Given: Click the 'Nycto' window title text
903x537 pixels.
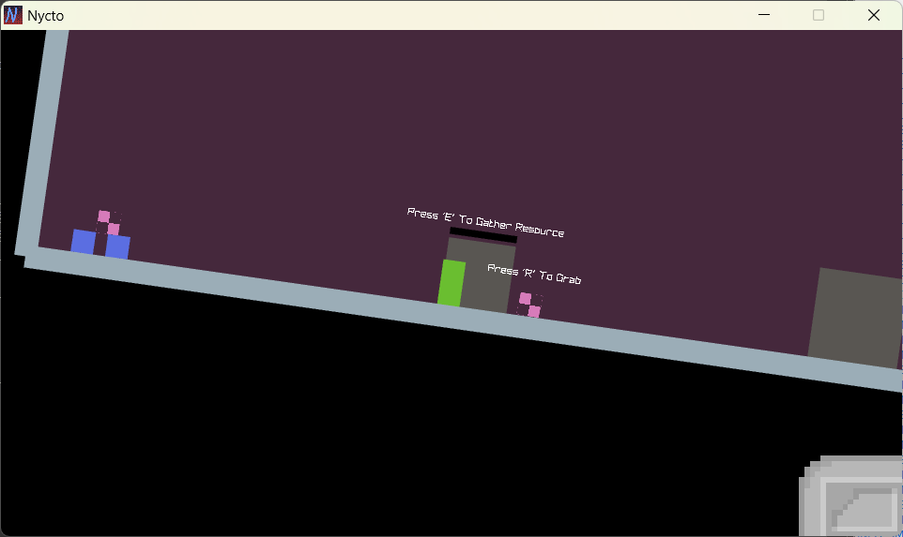Looking at the screenshot, I should click(45, 16).
